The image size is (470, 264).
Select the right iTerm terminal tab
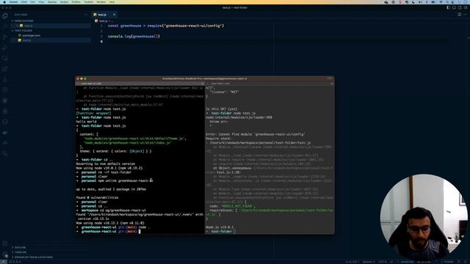click(x=270, y=84)
